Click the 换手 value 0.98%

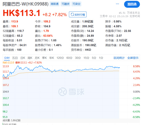pyautogui.click(x=118, y=22)
